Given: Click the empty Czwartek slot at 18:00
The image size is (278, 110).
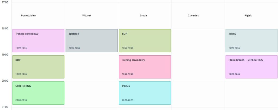Looking at the screenshot, I should pos(198,41).
